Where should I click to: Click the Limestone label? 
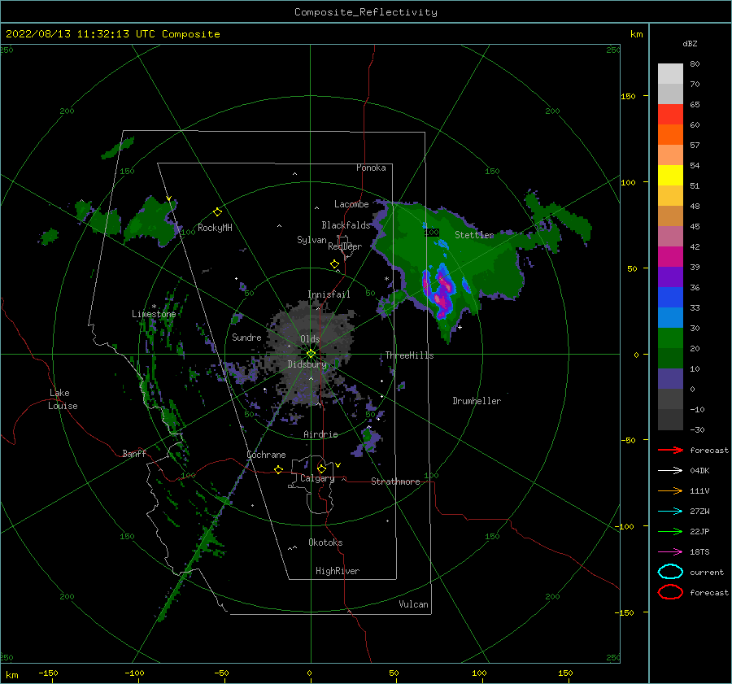tap(154, 314)
